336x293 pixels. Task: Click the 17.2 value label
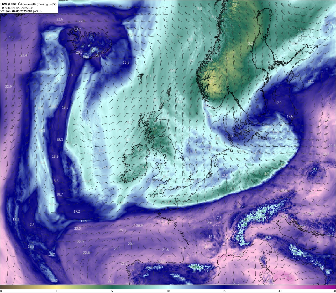click(x=77, y=212)
